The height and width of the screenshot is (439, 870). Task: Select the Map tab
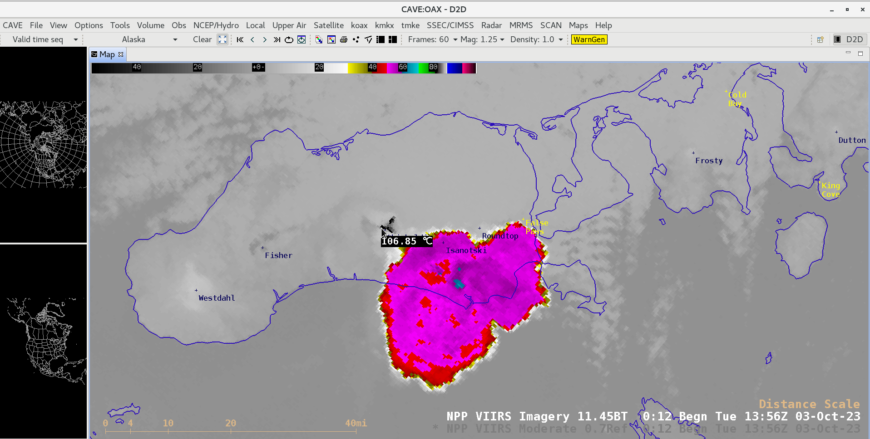point(107,54)
